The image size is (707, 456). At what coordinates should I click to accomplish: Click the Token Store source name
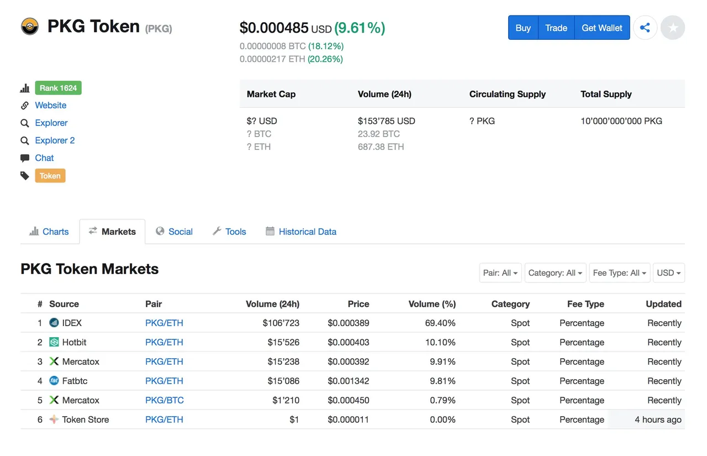point(86,420)
